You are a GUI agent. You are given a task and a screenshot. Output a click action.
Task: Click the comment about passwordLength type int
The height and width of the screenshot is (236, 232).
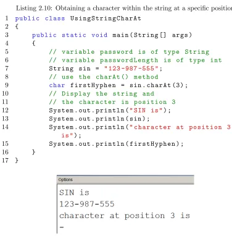click(x=136, y=60)
